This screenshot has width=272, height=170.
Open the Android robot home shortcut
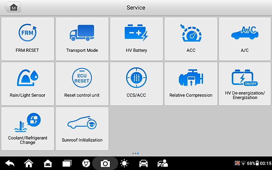pos(48,163)
